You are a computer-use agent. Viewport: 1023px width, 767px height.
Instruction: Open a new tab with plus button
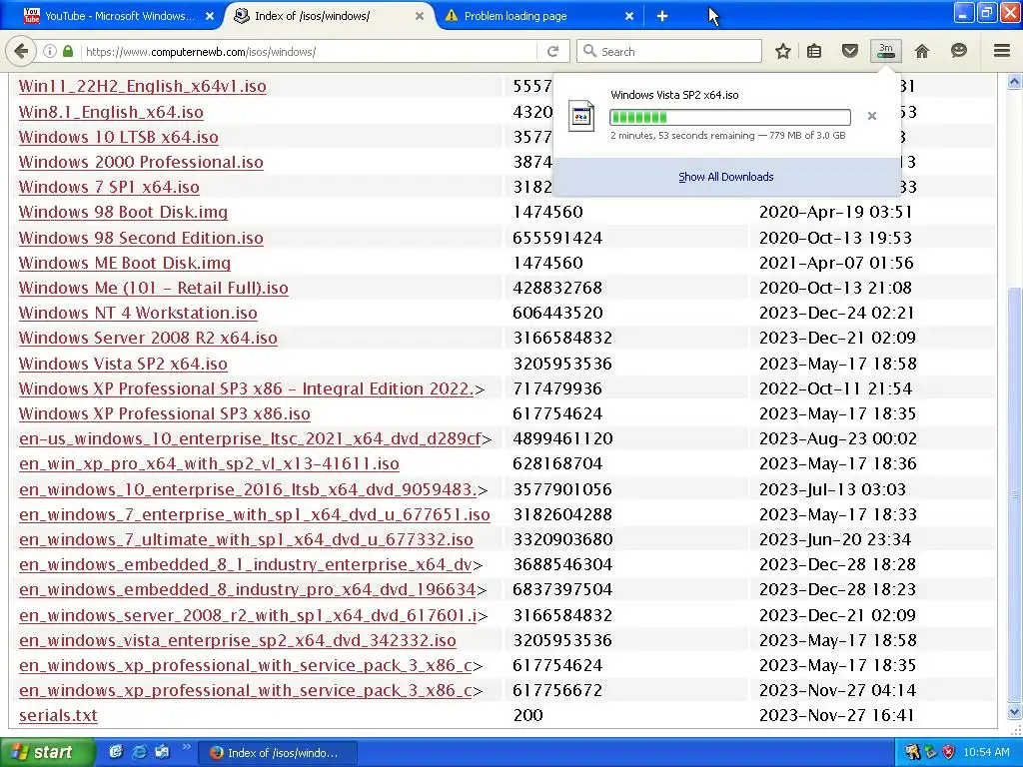(662, 16)
